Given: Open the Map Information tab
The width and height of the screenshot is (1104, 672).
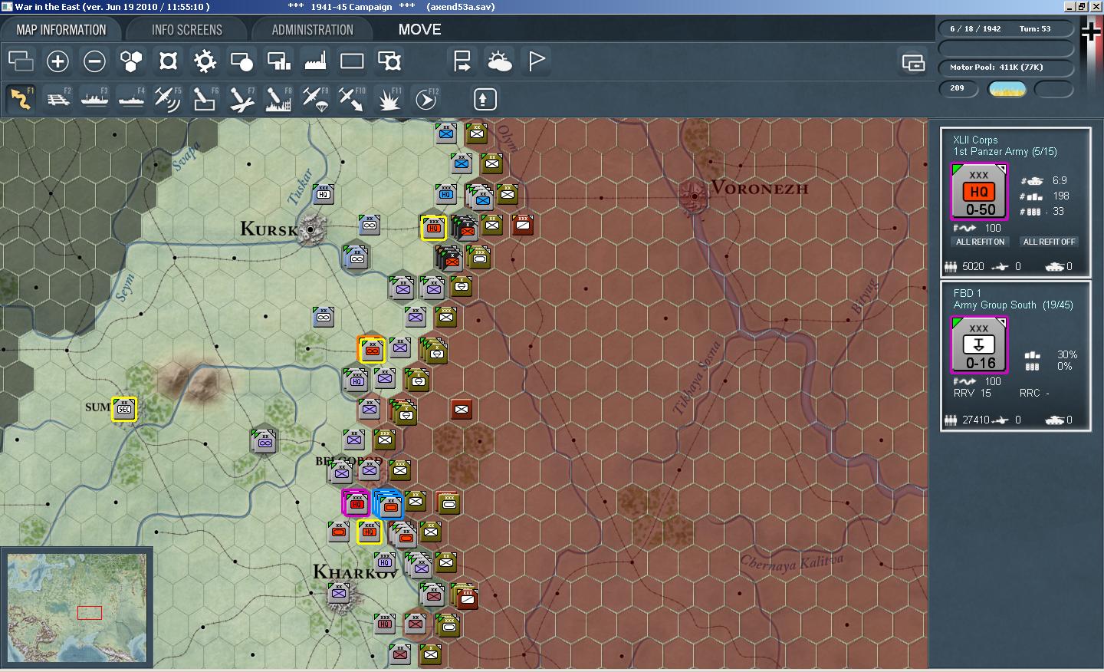Looking at the screenshot, I should (61, 30).
